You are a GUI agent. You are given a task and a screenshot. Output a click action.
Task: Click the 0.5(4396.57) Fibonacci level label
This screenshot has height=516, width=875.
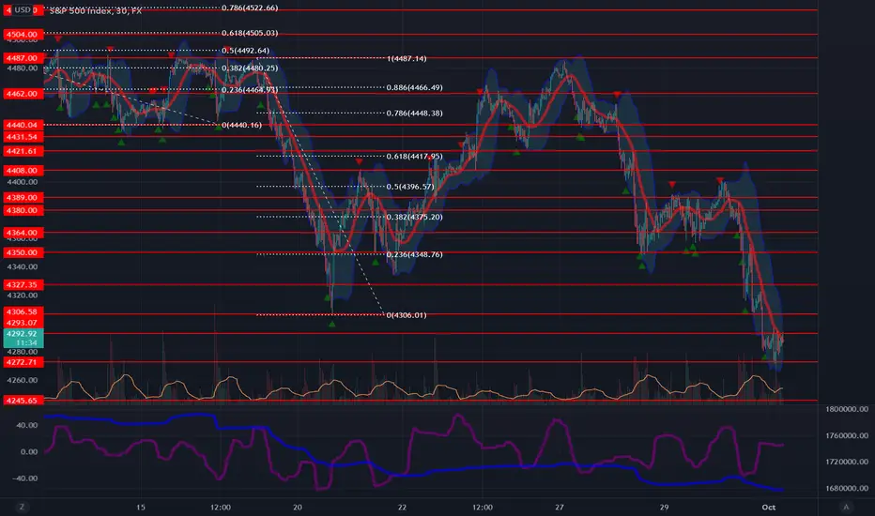point(410,187)
